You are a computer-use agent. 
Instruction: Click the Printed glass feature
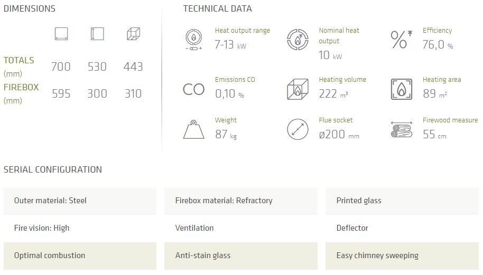point(402,201)
